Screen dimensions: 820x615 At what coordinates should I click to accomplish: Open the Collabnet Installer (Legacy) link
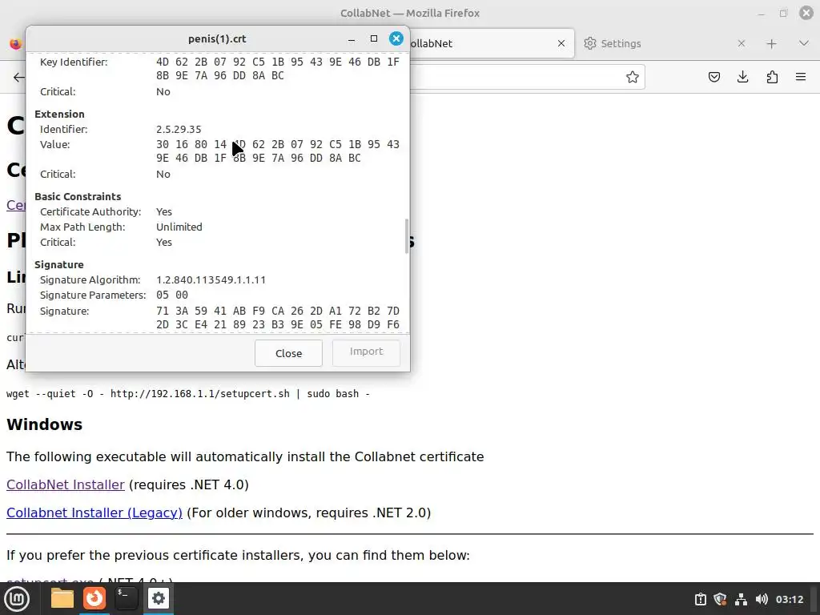point(94,513)
